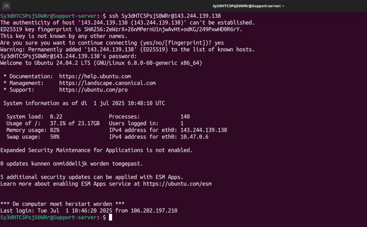Click the window title Sy3dHTC5PsjS0WRr@Support-server

click(x=248, y=6)
